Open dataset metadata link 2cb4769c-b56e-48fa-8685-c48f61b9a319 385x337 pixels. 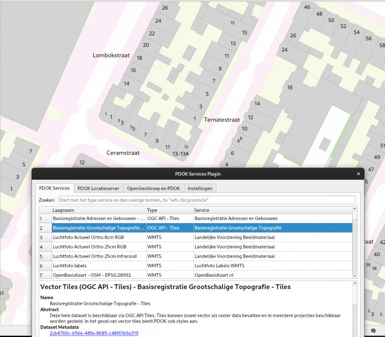94,333
